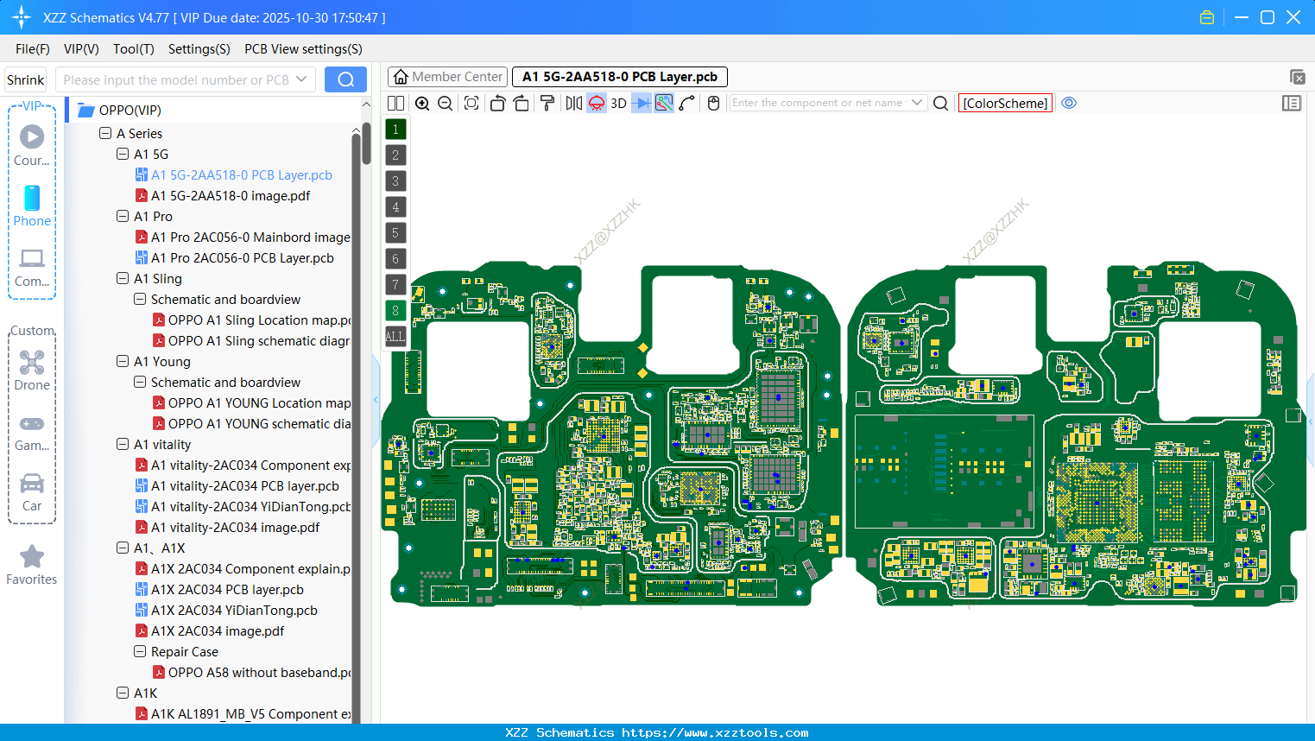Toggle the red lamp highlight mode
The width and height of the screenshot is (1315, 741).
tap(596, 103)
